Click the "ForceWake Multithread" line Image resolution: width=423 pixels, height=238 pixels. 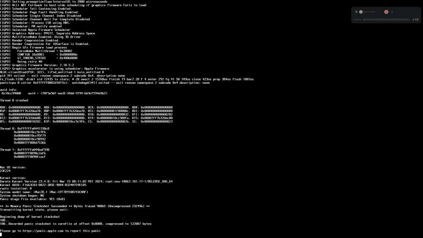[x=36, y=51]
